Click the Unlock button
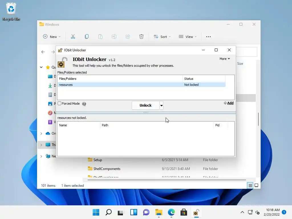The image size is (292, 219). click(x=146, y=106)
